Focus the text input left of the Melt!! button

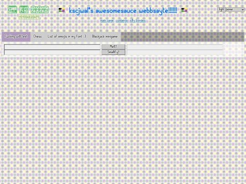[x=52, y=47]
